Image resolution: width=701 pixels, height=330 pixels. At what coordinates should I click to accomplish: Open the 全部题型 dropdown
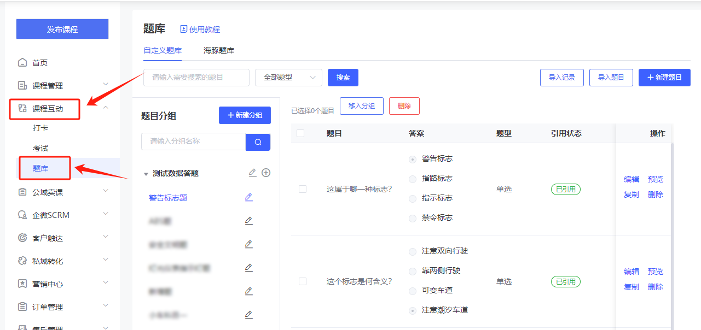click(x=288, y=78)
